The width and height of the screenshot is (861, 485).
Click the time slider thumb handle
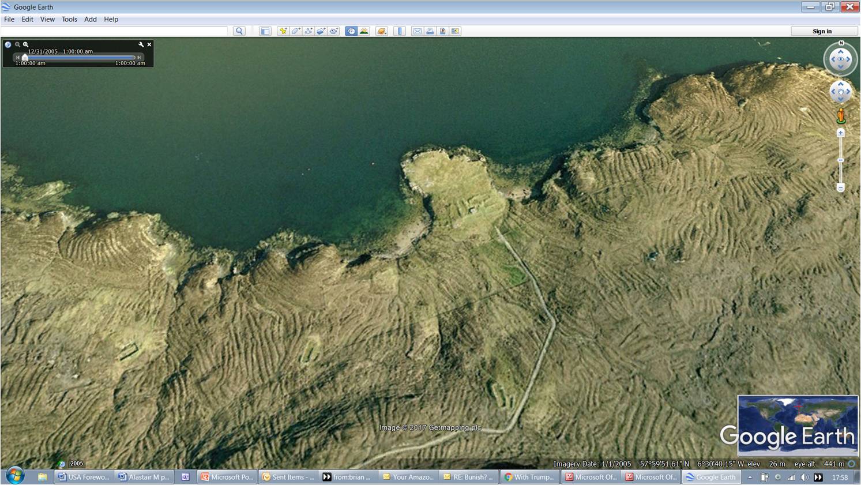[25, 58]
